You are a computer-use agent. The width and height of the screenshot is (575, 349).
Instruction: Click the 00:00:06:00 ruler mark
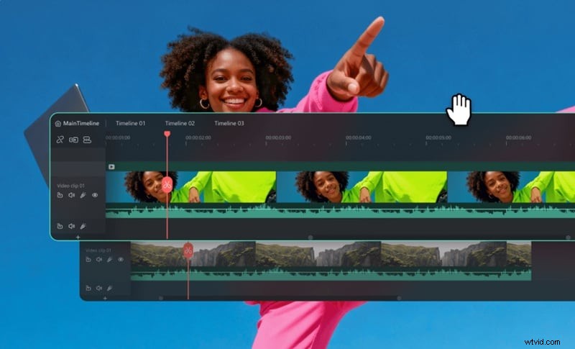tap(518, 137)
